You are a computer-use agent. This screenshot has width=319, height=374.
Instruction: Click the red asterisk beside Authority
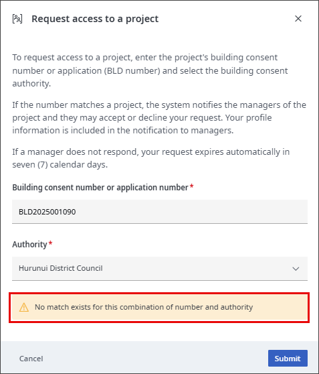click(50, 243)
